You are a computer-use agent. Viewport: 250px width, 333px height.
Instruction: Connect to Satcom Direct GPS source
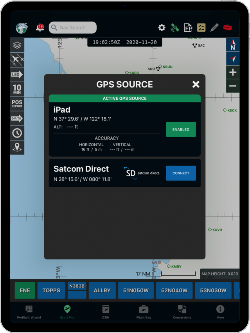point(181,173)
